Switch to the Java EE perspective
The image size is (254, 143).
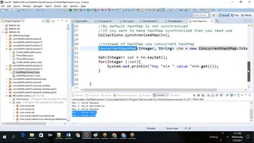[224, 15]
